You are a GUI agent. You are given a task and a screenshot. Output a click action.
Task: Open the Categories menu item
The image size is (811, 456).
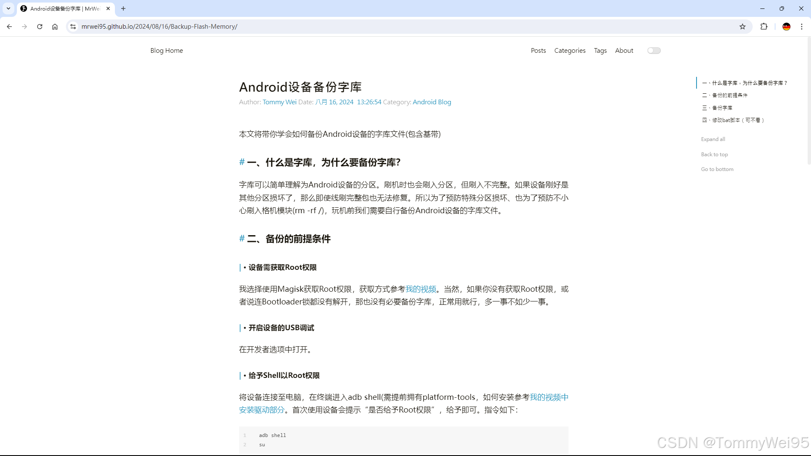pos(570,51)
